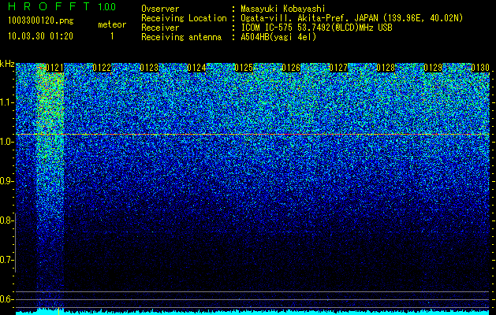Click the Ogata-vill. Akita-Pref. JAPAN location text

352,18
